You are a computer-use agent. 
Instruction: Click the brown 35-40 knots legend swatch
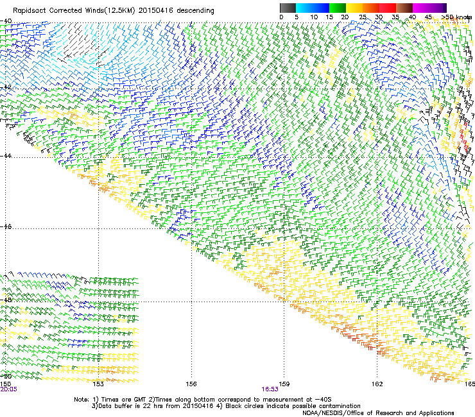[x=404, y=8]
